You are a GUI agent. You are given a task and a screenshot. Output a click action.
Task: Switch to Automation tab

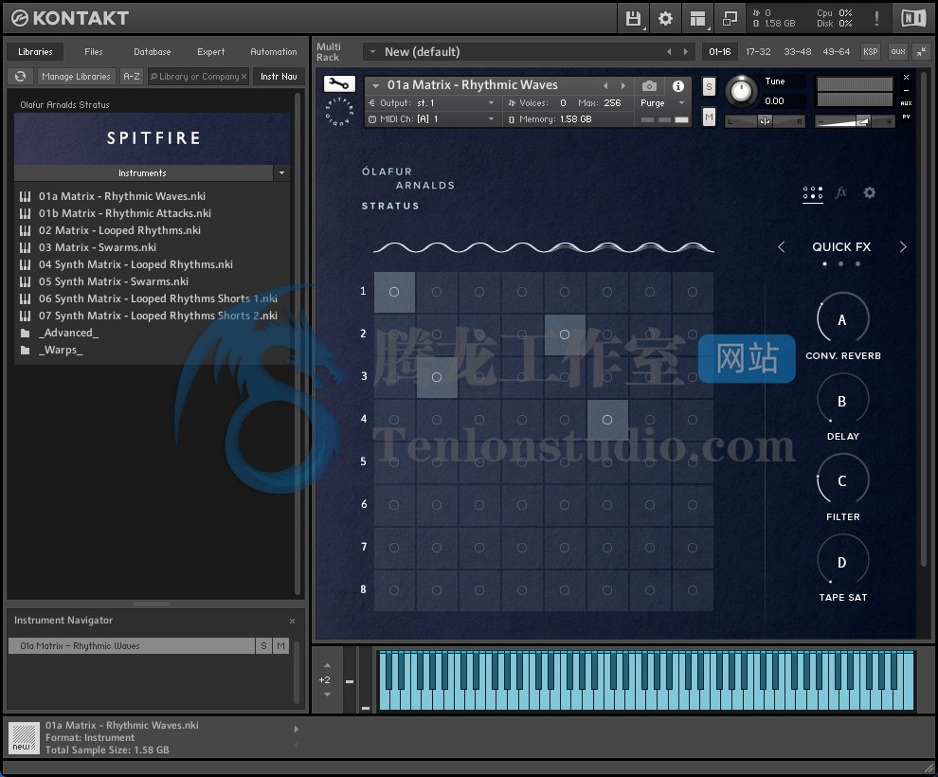[x=274, y=52]
